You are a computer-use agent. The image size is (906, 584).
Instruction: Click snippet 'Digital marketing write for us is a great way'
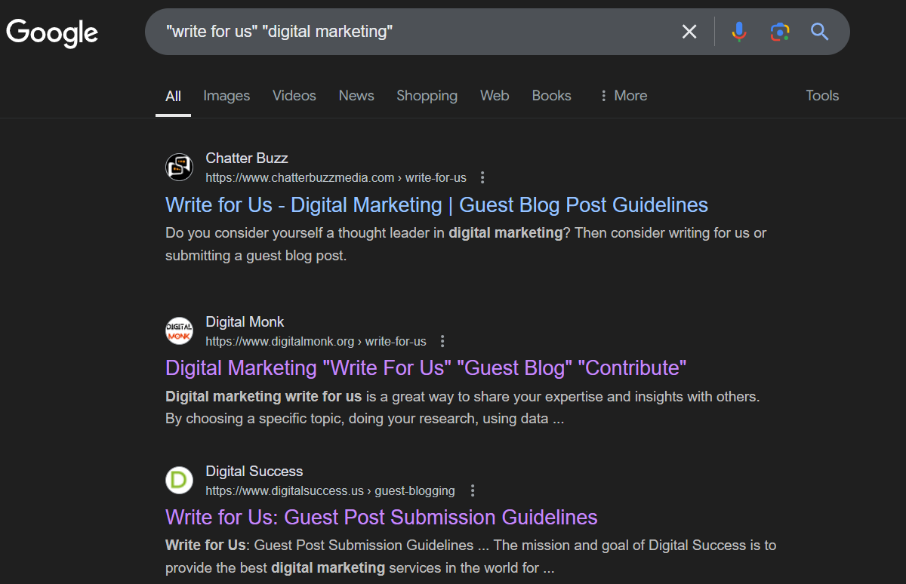click(463, 407)
